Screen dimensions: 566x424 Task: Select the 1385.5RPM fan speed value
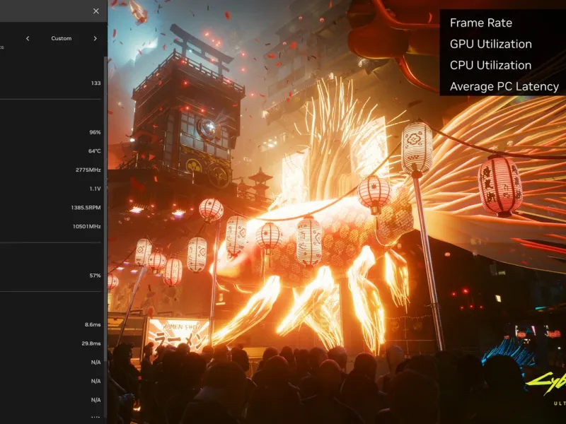coord(86,208)
